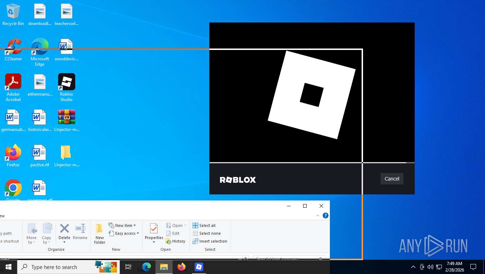This screenshot has height=274, width=485.
Task: Open the Windows Start menu
Action: 9,267
